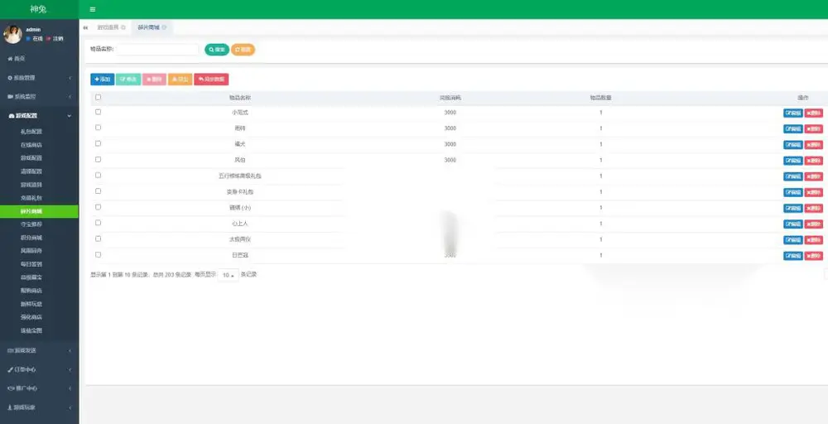Toggle the select-all checkbox in table header
The width and height of the screenshot is (828, 424).
pyautogui.click(x=99, y=97)
